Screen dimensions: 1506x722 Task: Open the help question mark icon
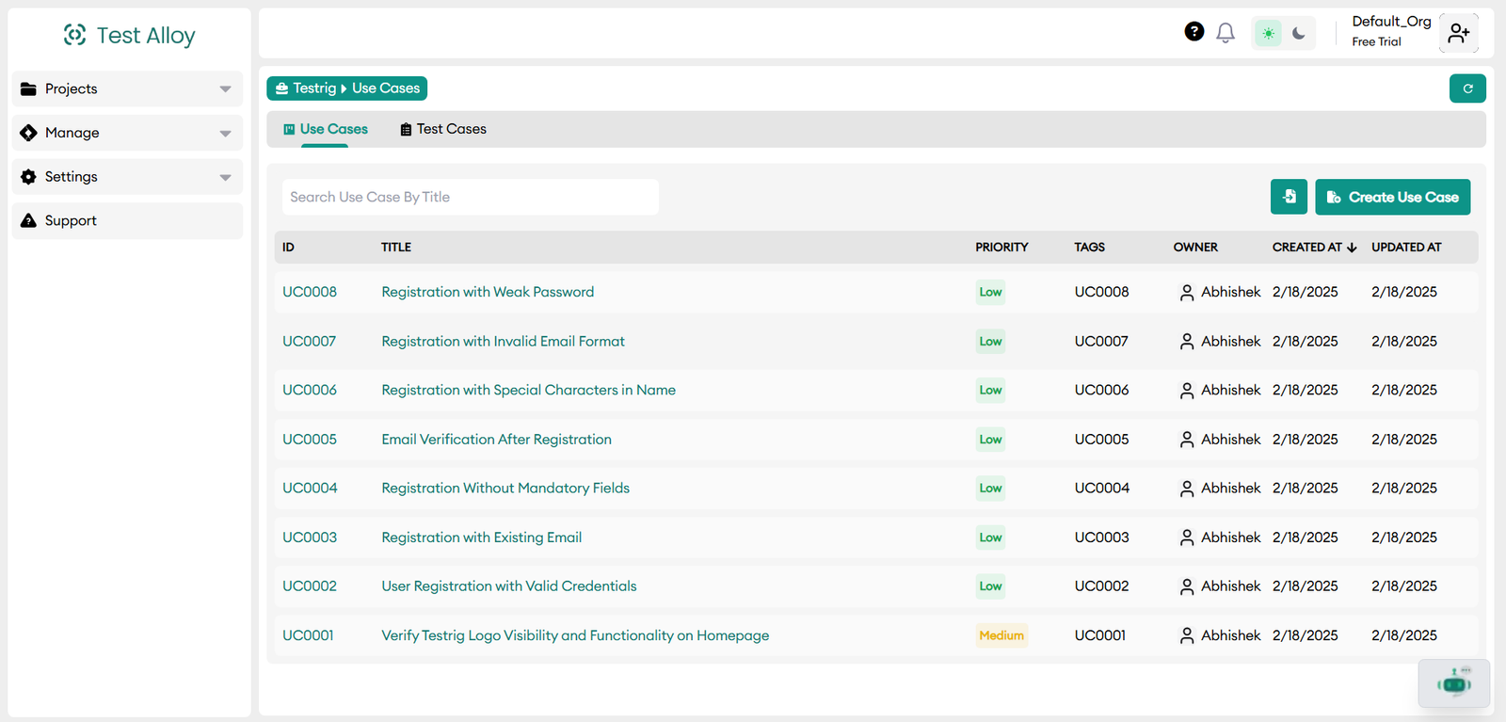(x=1194, y=32)
